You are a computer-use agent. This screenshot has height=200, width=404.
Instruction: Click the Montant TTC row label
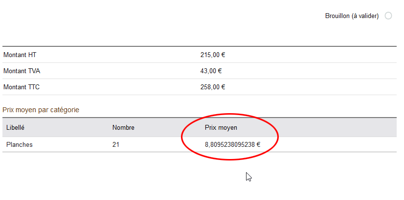click(x=22, y=87)
